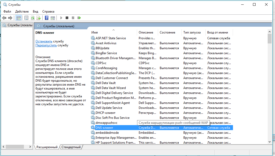Image resolution: width=275 pixels, height=156 pixels.
Task: Select the Enterprise App Management service
Action: click(x=116, y=138)
